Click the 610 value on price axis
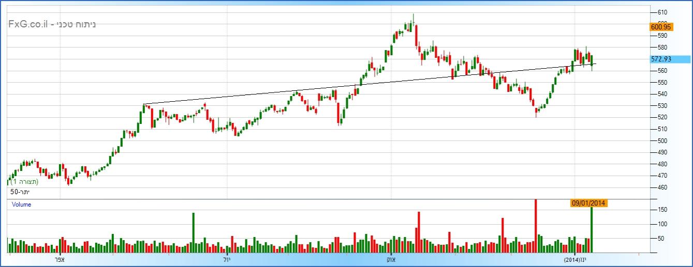693x267 pixels. (x=661, y=12)
